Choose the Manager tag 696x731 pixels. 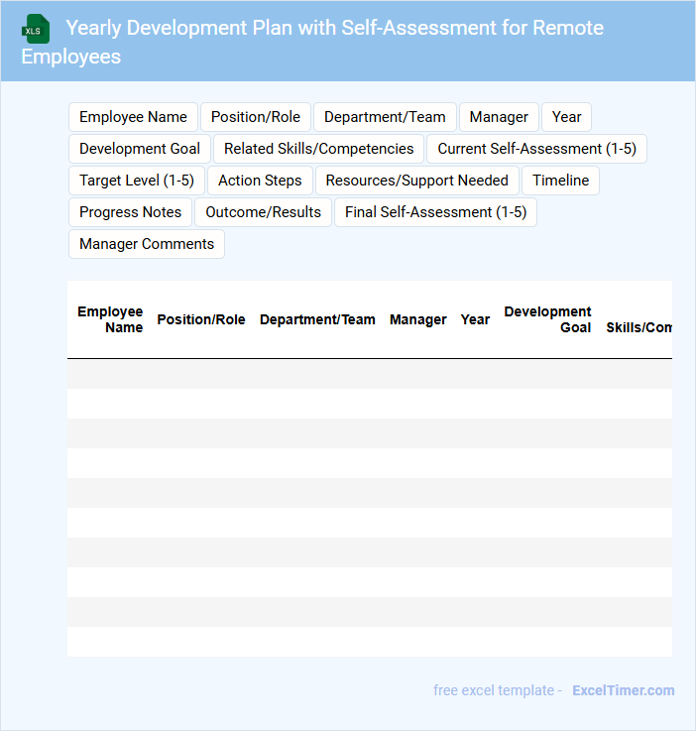[x=499, y=117]
